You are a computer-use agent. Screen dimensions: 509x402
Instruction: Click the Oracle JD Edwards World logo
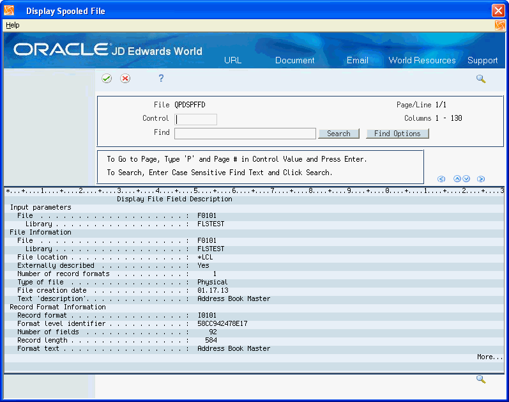(108, 50)
